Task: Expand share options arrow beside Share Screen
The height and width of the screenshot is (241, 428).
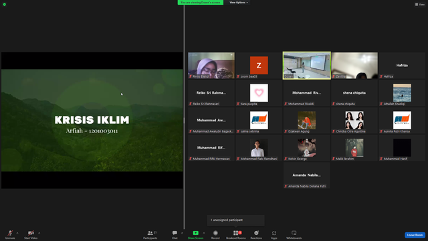Action: pos(204,233)
